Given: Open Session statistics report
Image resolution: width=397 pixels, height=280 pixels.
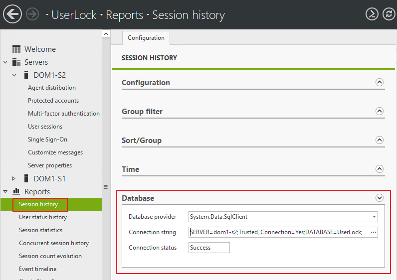Looking at the screenshot, I should click(x=40, y=230).
